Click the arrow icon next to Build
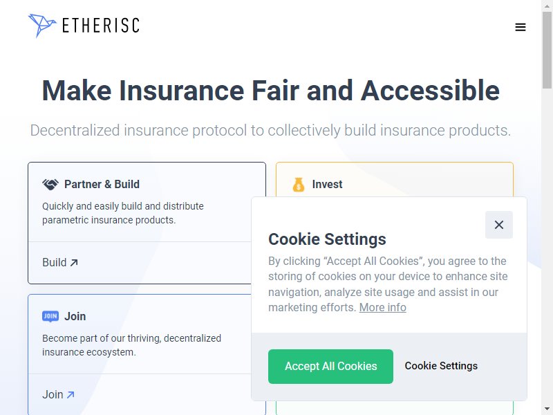Image resolution: width=553 pixels, height=415 pixels. click(74, 263)
